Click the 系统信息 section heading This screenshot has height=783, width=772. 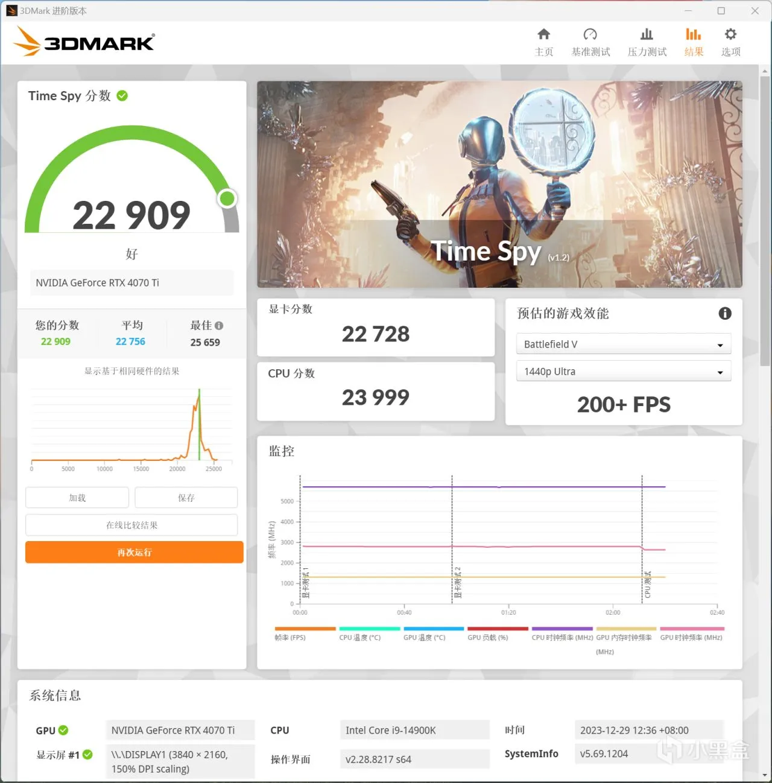pyautogui.click(x=55, y=696)
